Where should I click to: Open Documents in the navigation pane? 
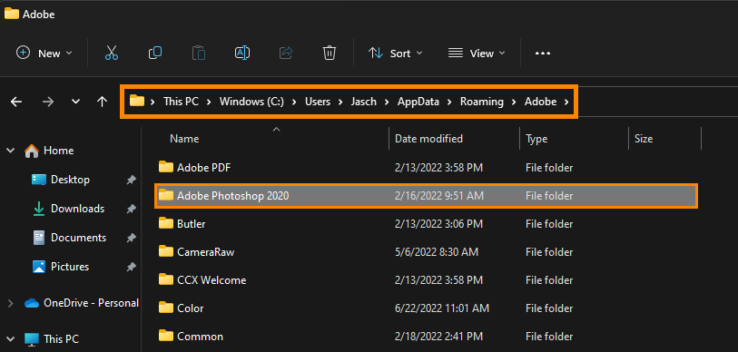[x=78, y=238]
